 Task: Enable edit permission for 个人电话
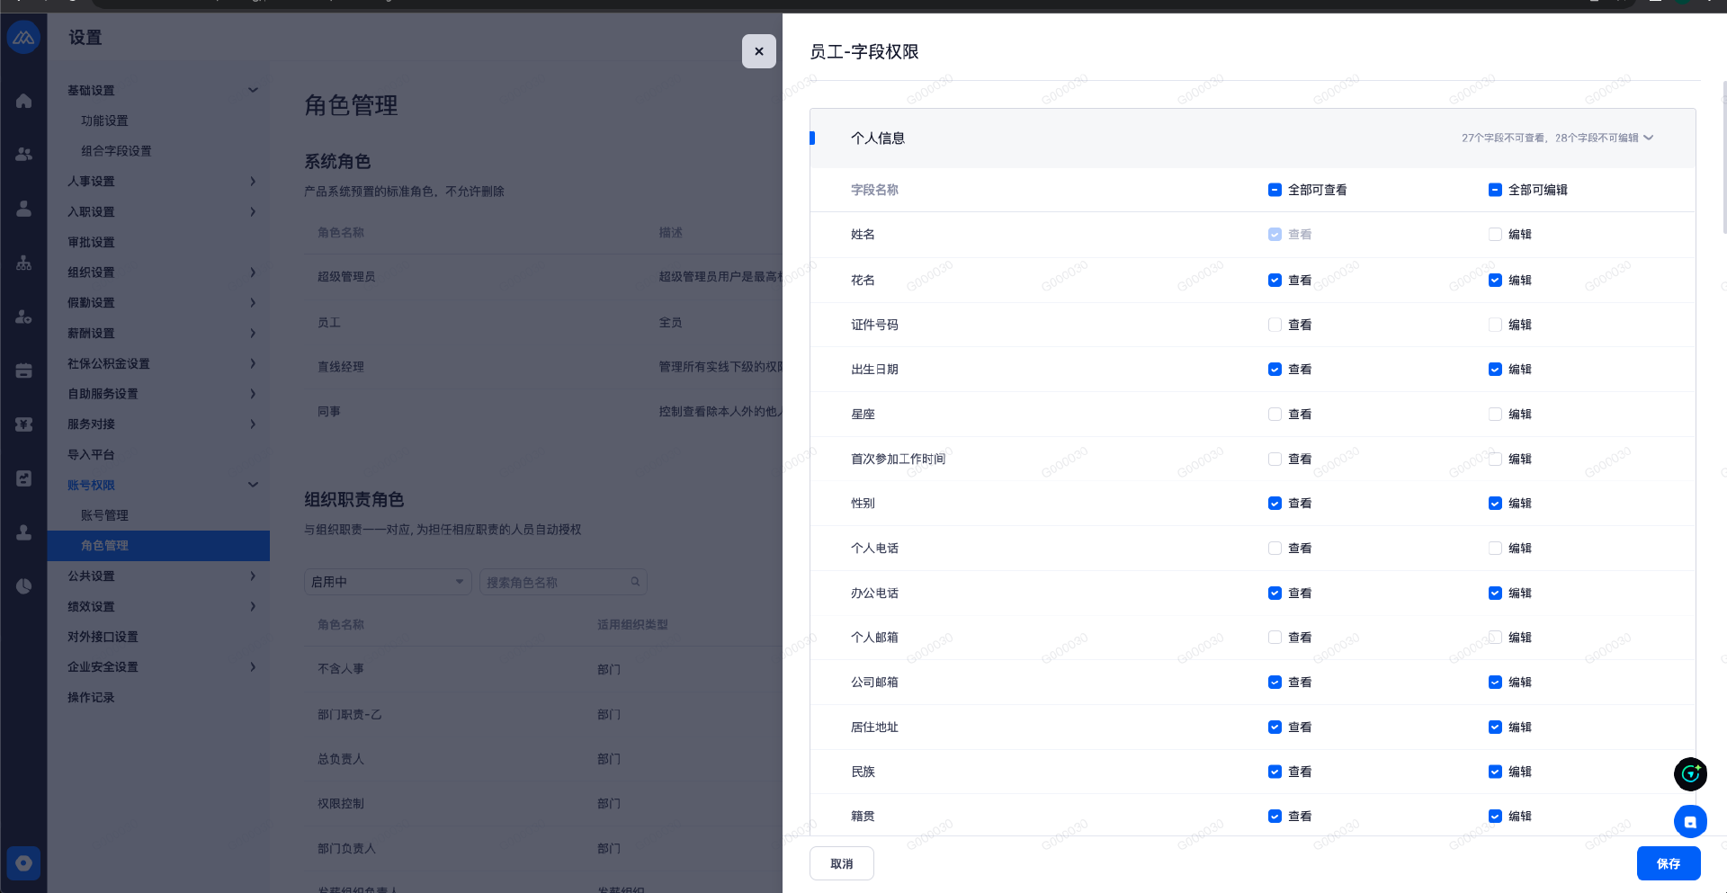1495,548
